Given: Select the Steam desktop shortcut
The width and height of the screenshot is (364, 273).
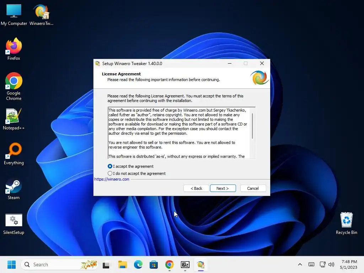Looking at the screenshot, I should (14, 189).
